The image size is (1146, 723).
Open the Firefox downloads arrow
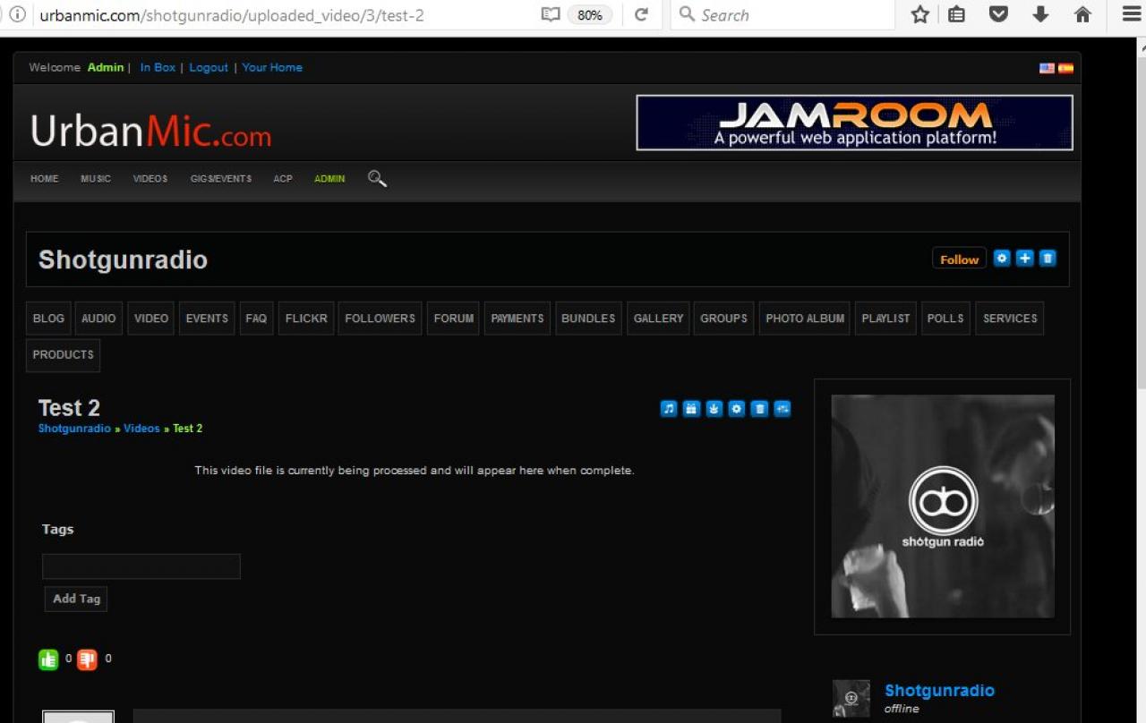click(x=1040, y=14)
